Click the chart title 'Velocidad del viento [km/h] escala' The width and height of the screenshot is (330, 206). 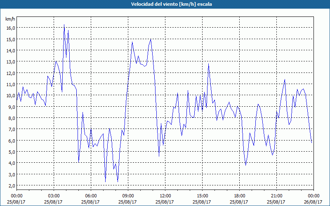(x=171, y=4)
